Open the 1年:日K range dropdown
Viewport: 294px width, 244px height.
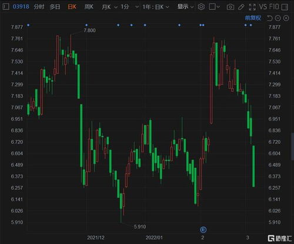coord(156,7)
